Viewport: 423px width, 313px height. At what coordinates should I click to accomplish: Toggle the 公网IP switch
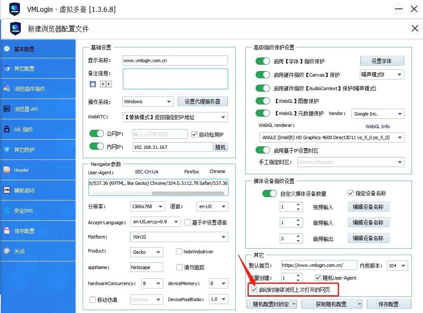click(x=97, y=134)
